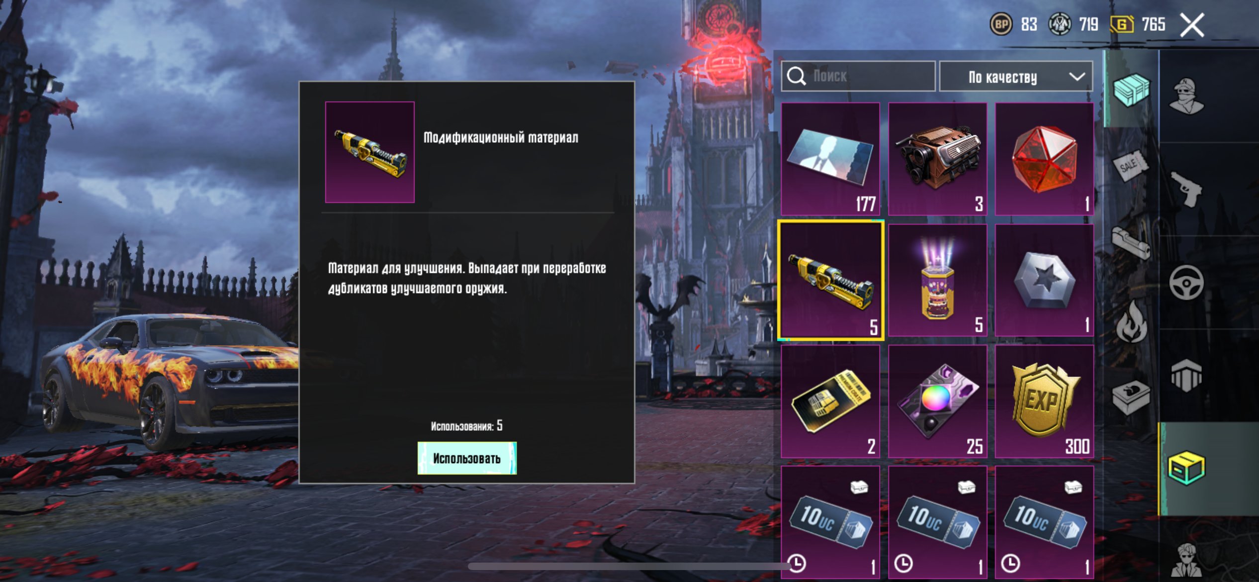Open the shield emblem category icon

click(x=1186, y=376)
